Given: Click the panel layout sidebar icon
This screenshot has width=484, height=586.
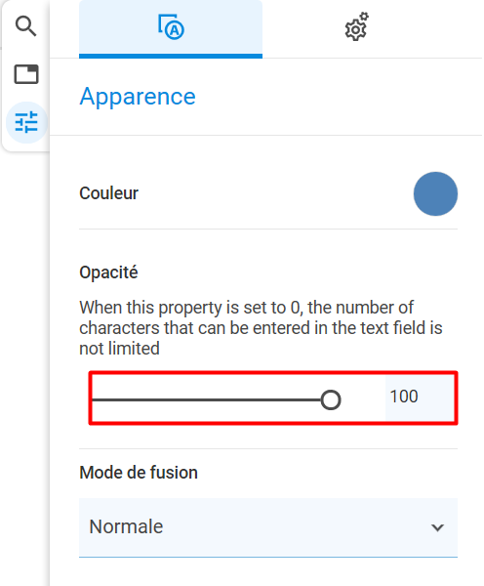Looking at the screenshot, I should pyautogui.click(x=26, y=74).
